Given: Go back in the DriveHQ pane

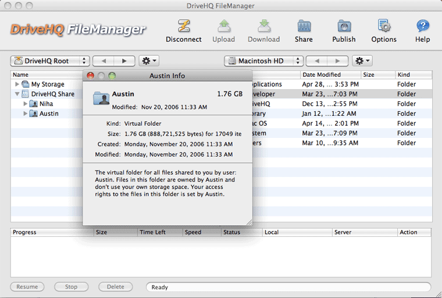Looking at the screenshot, I should [x=104, y=61].
